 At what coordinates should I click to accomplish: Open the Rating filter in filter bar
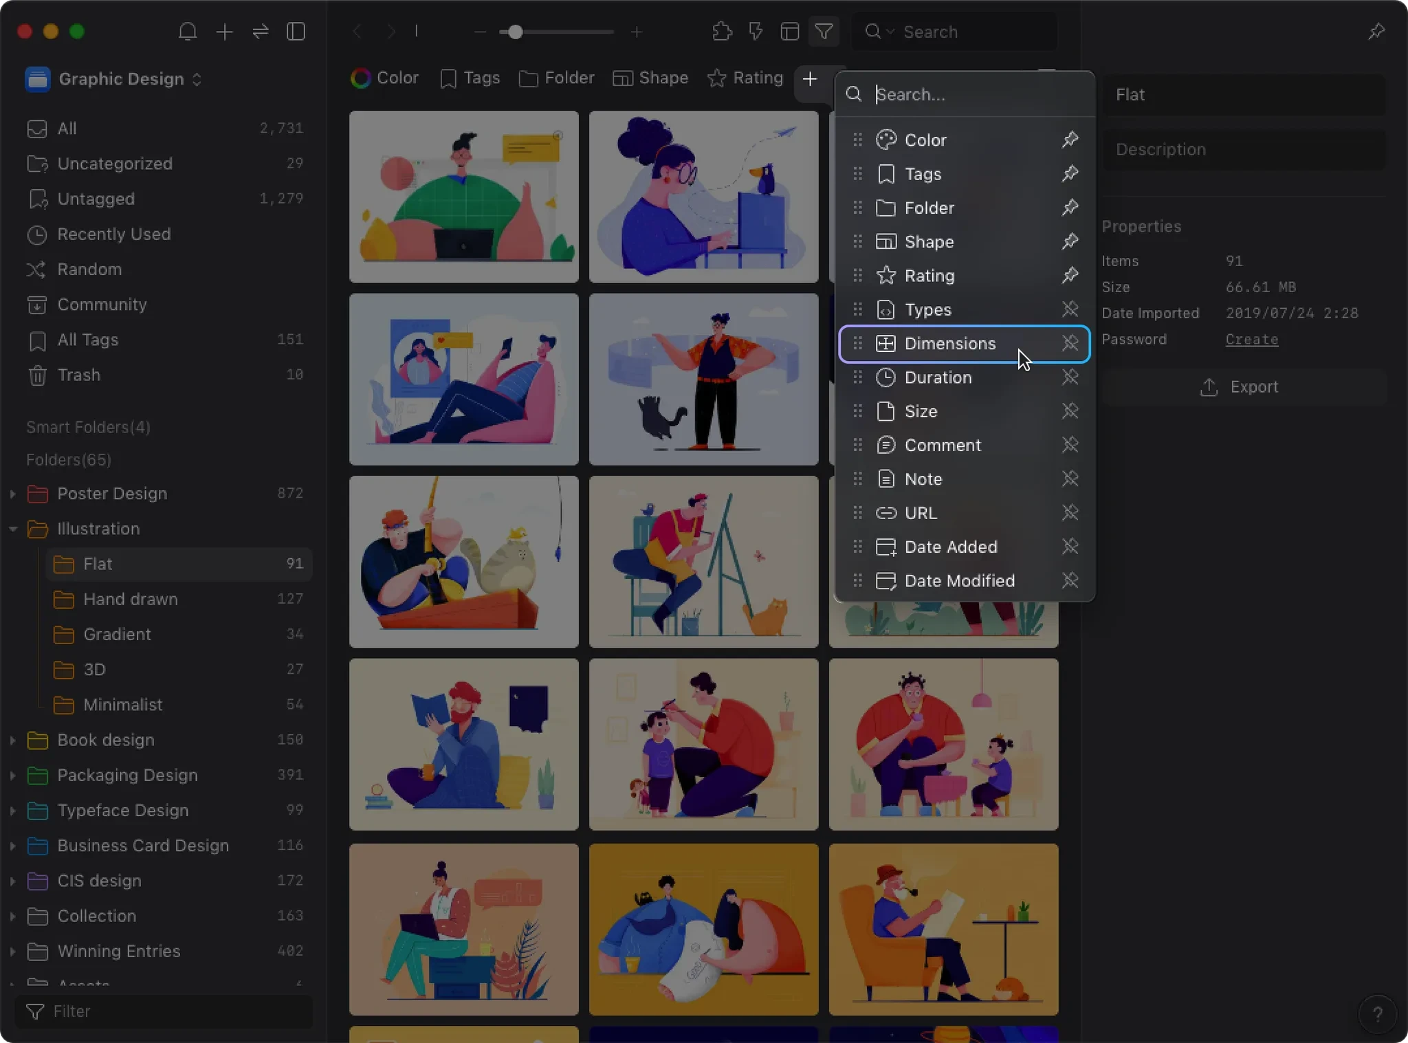coord(745,78)
